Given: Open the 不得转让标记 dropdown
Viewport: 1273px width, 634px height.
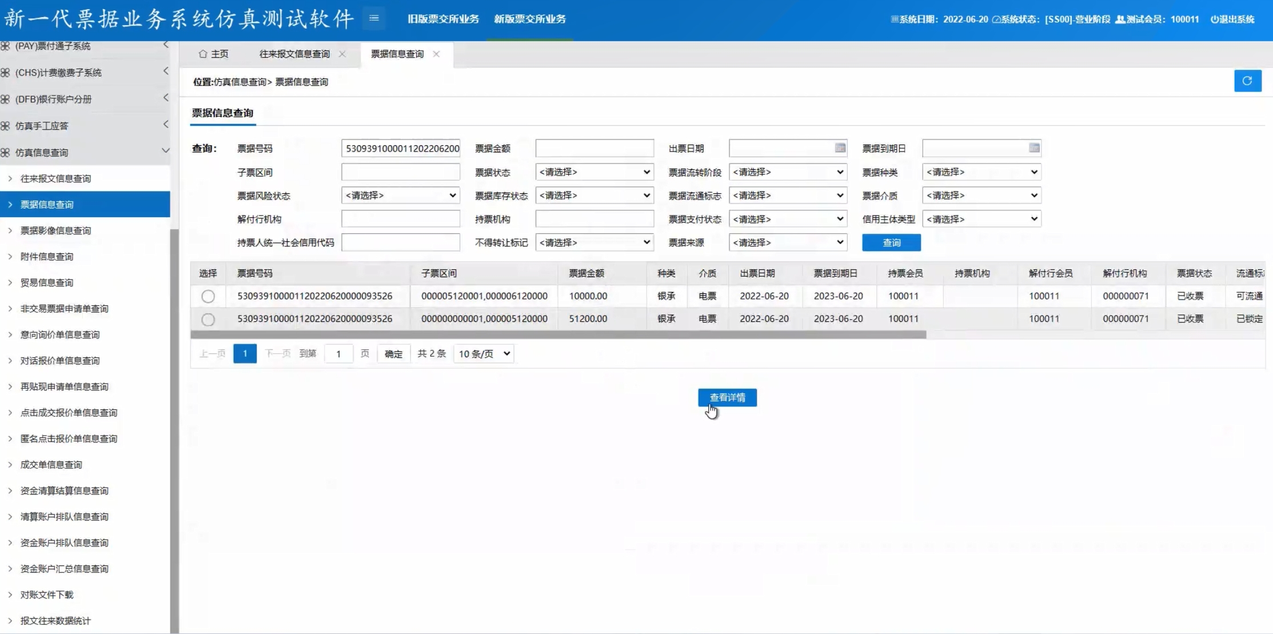Looking at the screenshot, I should coord(594,242).
